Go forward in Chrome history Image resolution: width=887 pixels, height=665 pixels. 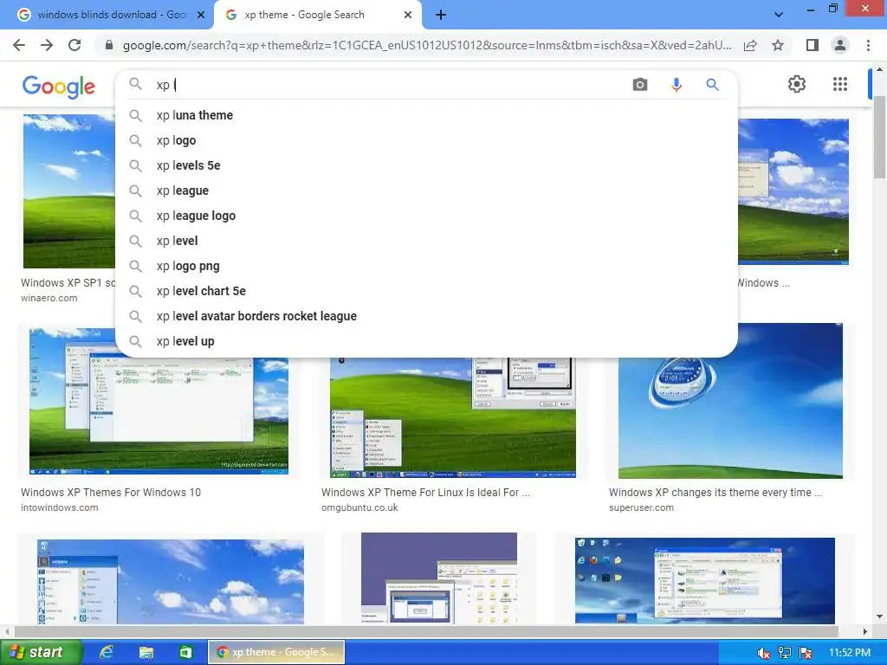47,45
